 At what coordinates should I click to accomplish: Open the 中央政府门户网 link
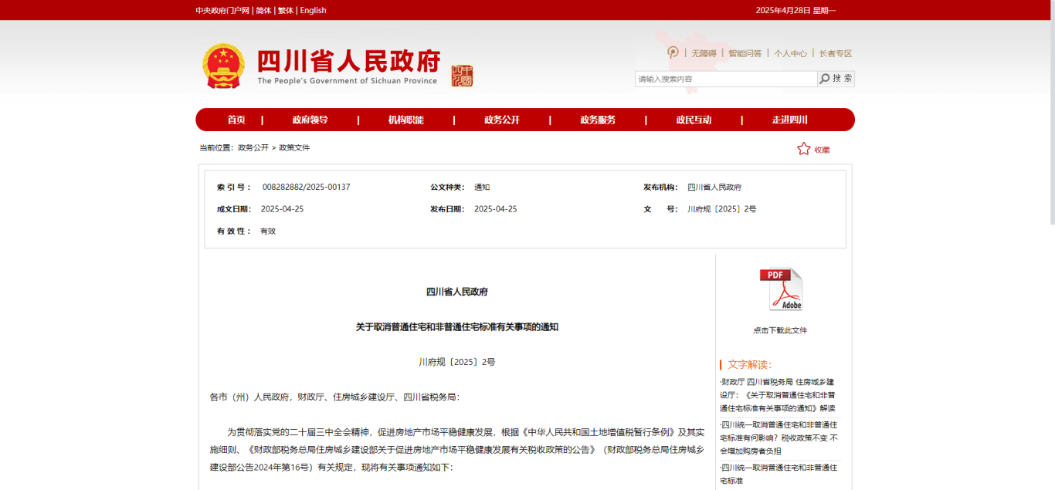222,10
